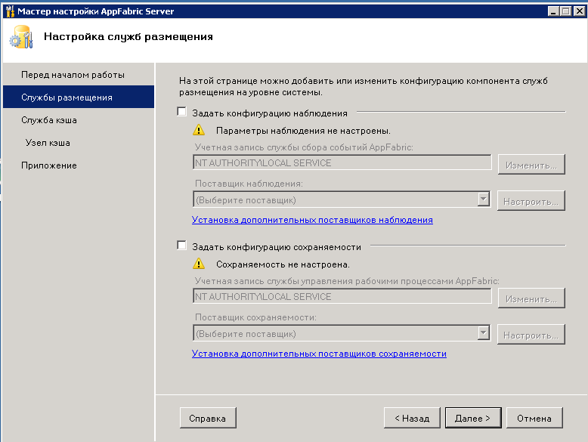Viewport: 588px width, 442px height.
Task: Enable the «Задать конфигурацию наблюдения» checkbox
Action: pos(181,113)
